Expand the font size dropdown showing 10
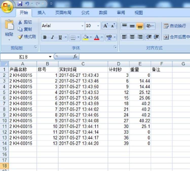190x171 pixels. pyautogui.click(x=98, y=26)
